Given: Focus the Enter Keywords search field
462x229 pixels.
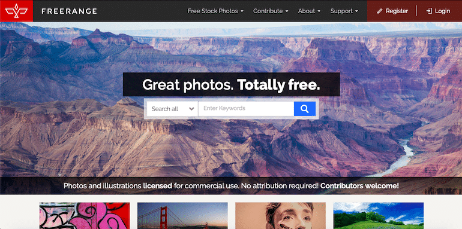Looking at the screenshot, I should click(x=246, y=109).
